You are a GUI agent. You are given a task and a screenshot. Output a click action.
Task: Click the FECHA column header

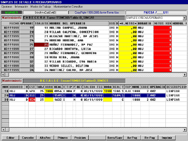click(11, 24)
